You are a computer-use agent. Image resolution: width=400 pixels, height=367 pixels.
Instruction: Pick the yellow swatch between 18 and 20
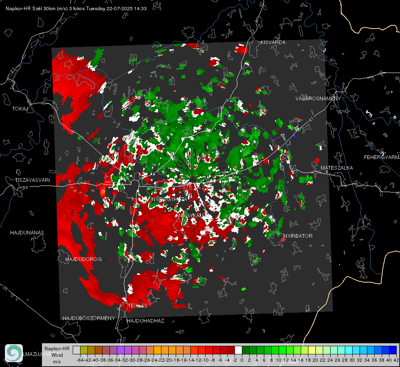(312, 350)
